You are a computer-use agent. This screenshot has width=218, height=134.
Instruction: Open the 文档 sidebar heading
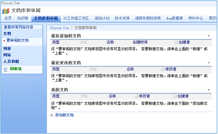click(x=7, y=34)
